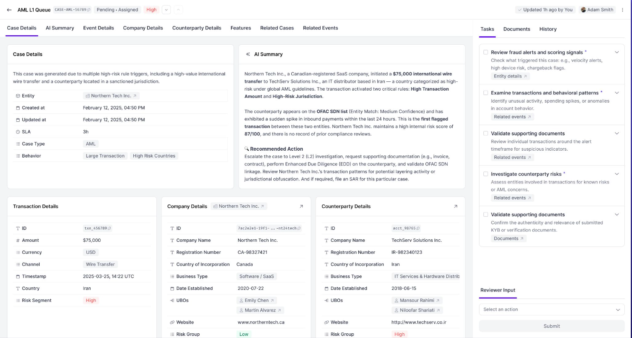
Task: Go back using the arrow beside AML L1 Queue
Action: pos(9,10)
